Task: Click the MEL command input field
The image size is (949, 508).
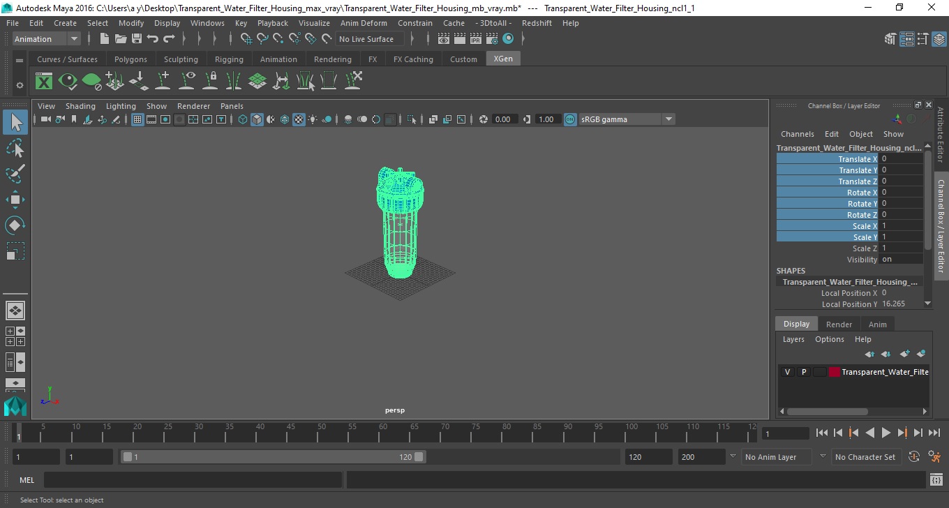Action: [x=193, y=480]
